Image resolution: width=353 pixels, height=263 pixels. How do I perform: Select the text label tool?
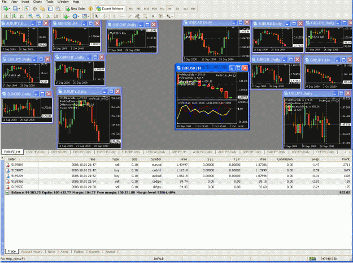click(161, 16)
